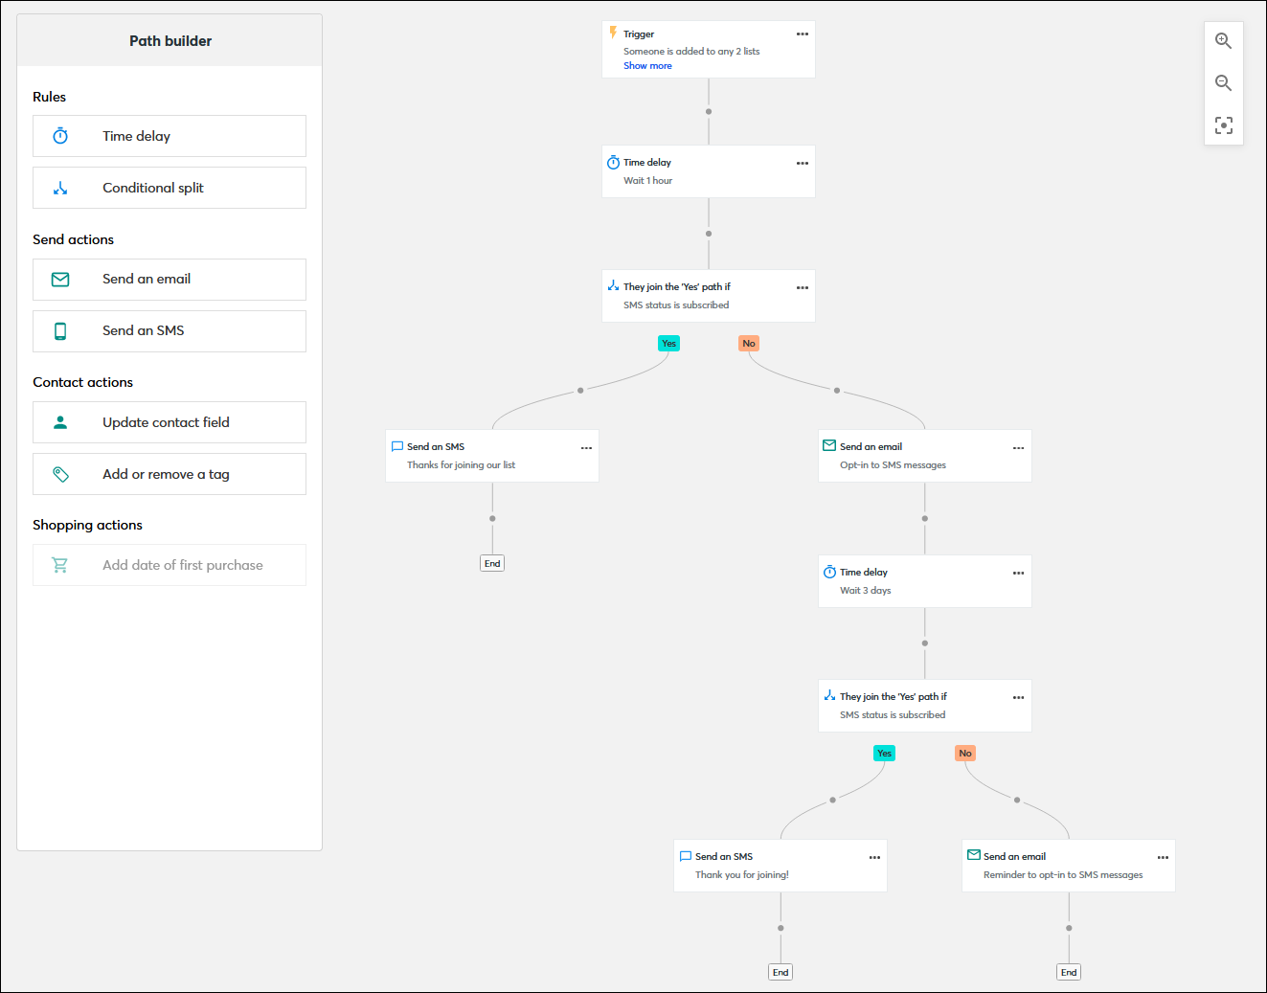Click the connector dot below 'Opt-in to SMS messages'
The height and width of the screenshot is (993, 1267).
coord(925,518)
